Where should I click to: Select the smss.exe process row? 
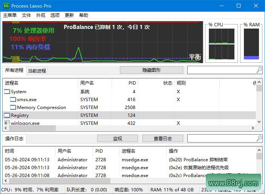pos(129,100)
